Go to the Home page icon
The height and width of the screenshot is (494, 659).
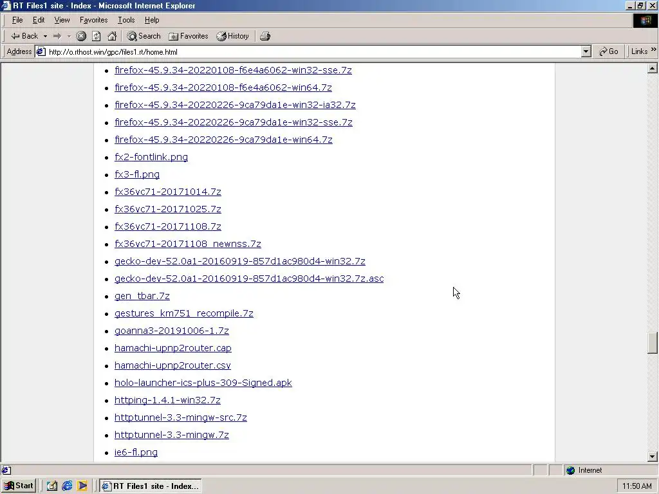(x=112, y=36)
